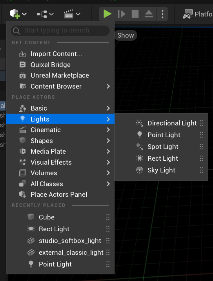Choose Import Content from menu
The image size is (213, 281).
(60, 54)
